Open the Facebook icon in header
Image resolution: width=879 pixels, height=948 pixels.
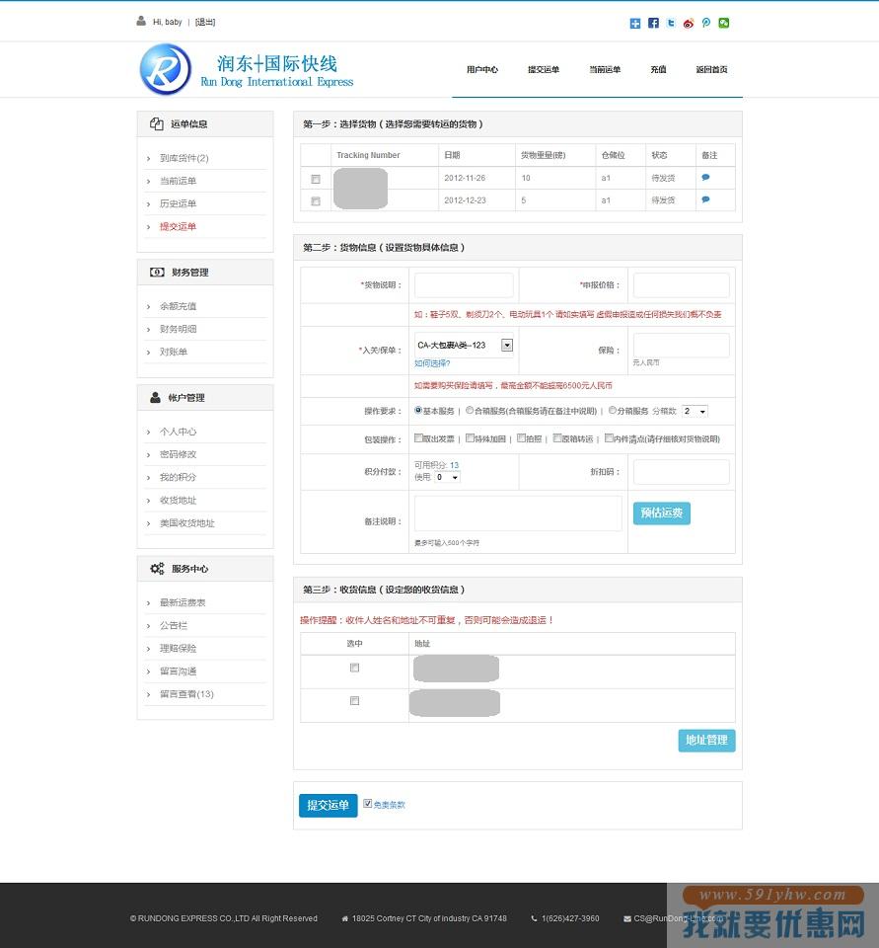click(x=653, y=23)
